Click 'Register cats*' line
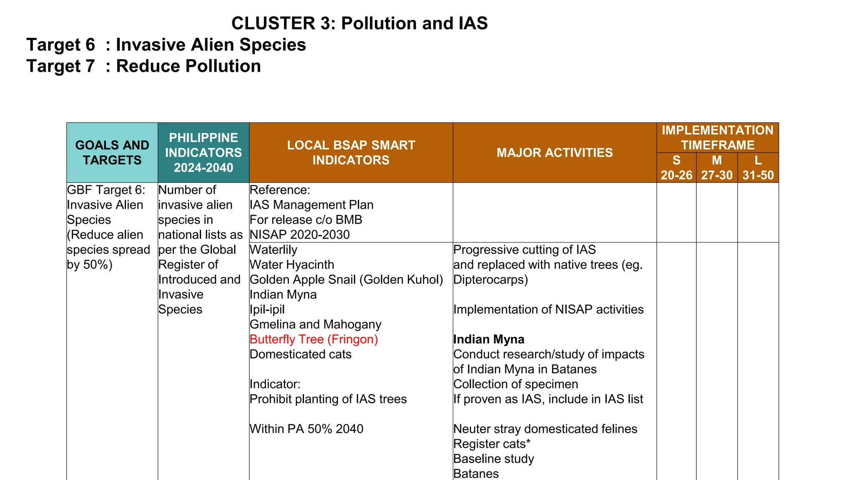The image size is (854, 480). 492,444
